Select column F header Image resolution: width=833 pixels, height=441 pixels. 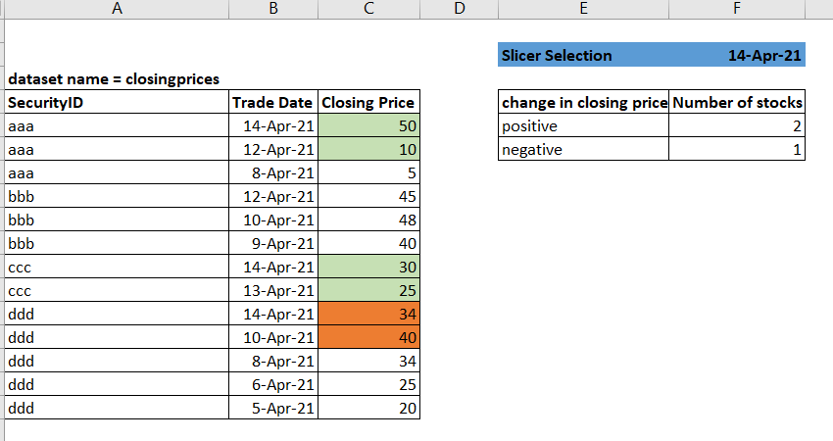(737, 9)
